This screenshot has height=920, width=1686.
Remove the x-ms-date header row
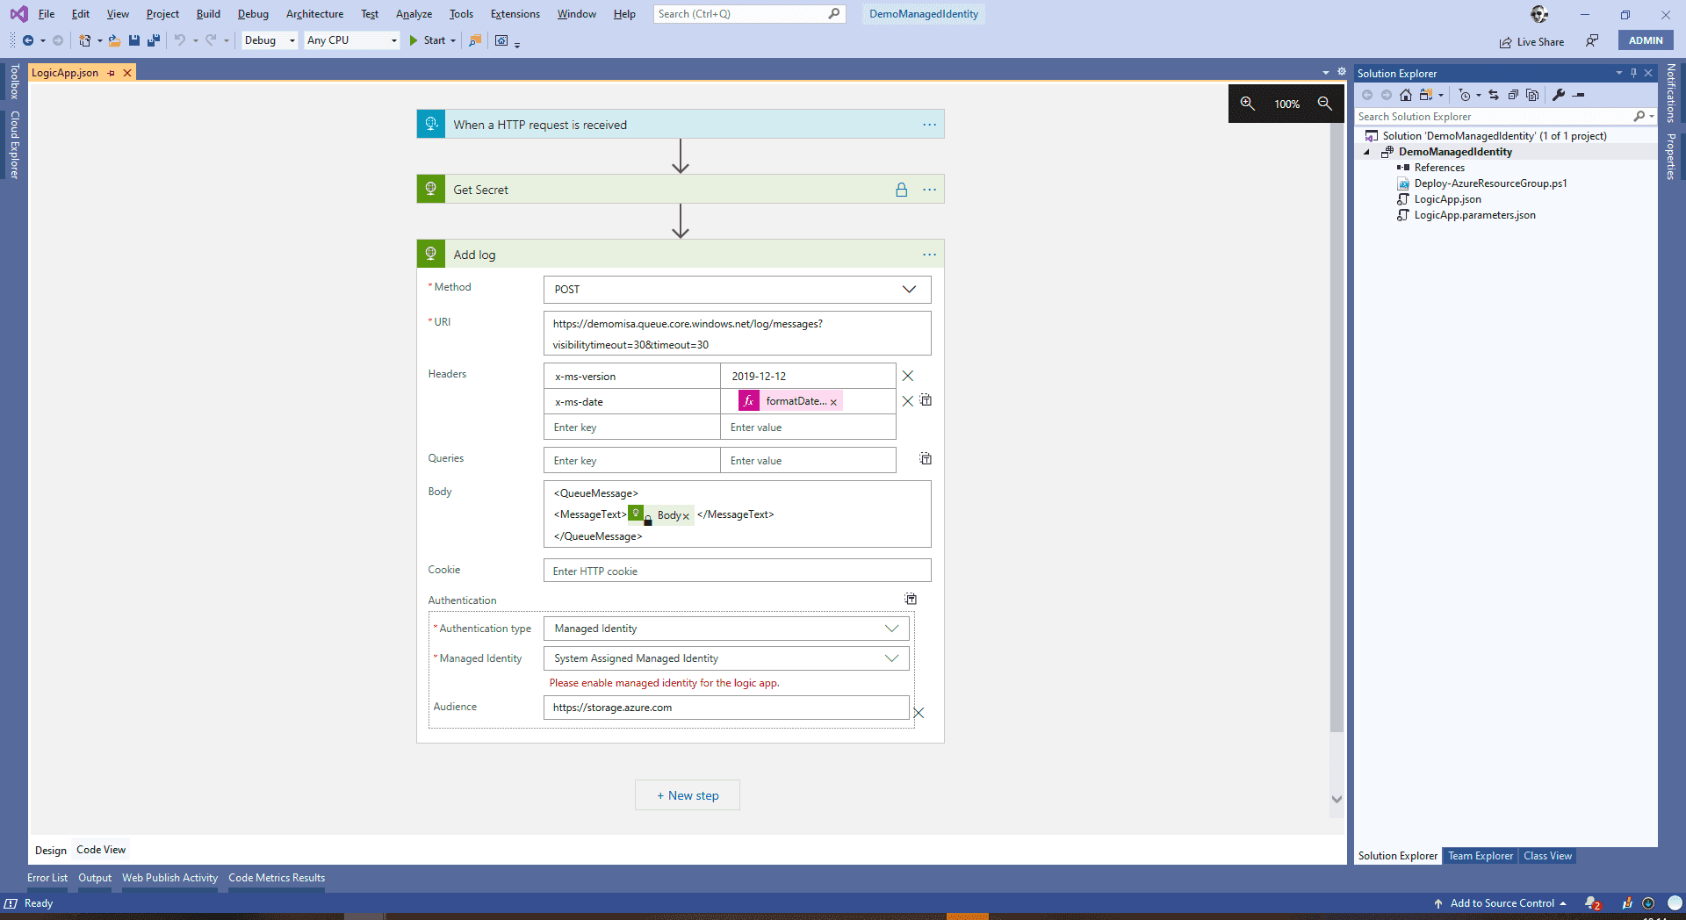pyautogui.click(x=908, y=401)
